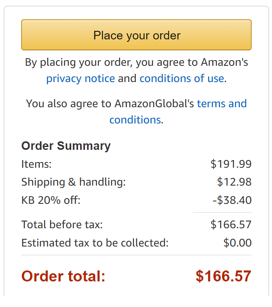Click the KB 20% off label
Screen dimensions: 272x307
tap(51, 200)
